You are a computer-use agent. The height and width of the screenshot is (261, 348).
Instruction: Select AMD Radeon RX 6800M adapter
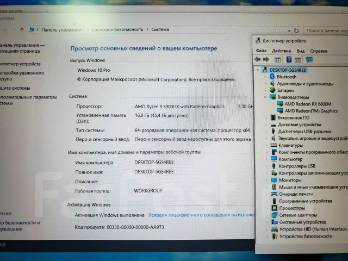coord(308,104)
